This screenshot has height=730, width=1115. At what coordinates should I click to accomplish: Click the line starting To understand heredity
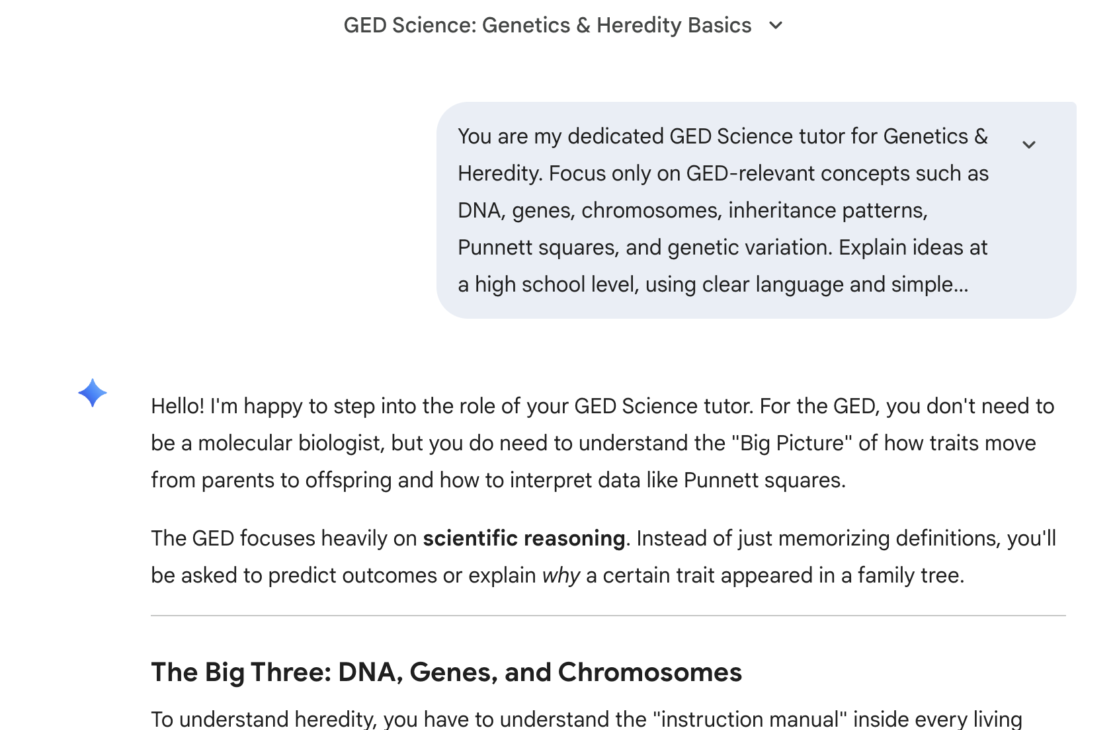pos(586,719)
